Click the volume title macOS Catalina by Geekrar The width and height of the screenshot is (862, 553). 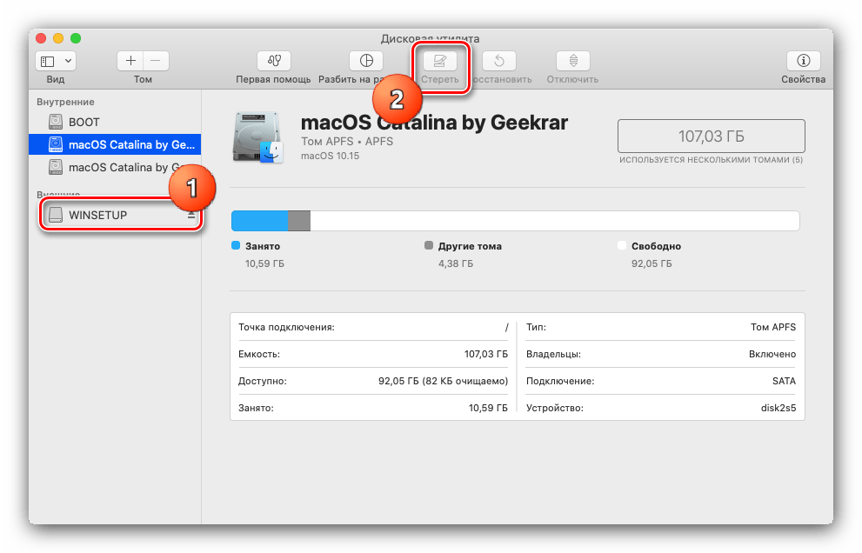(x=434, y=122)
